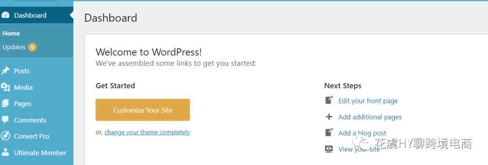Click the Ultimate Member person icon

tap(5, 152)
